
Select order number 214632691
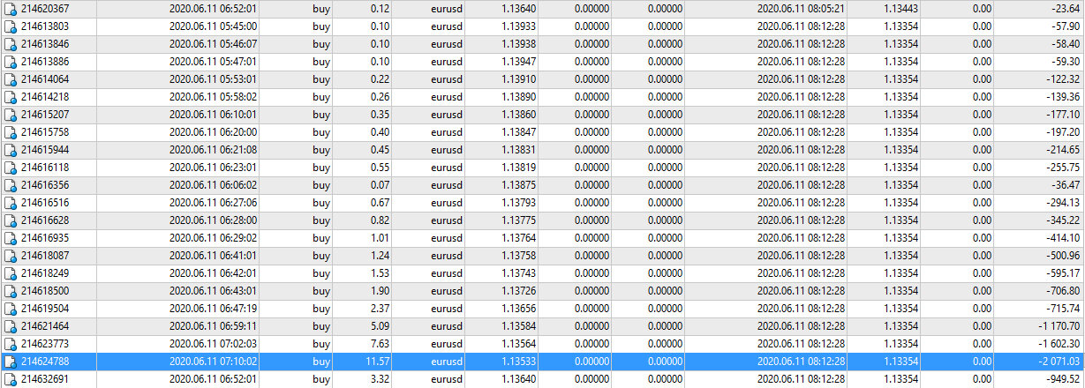(45, 379)
